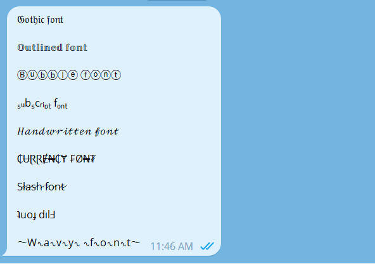Click the Gothic font text line

point(40,20)
